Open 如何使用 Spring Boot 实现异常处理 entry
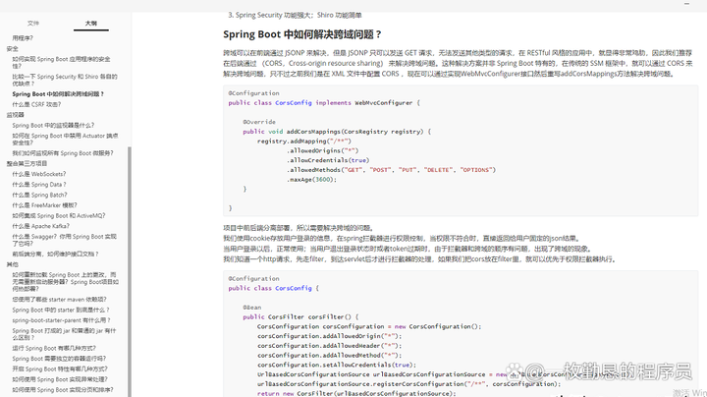 click(x=60, y=379)
